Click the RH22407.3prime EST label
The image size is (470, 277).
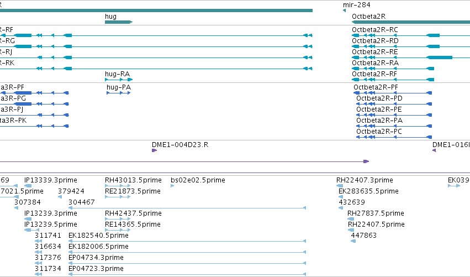pos(365,180)
